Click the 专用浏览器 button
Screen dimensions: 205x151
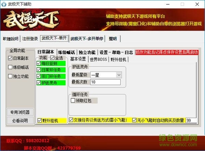point(20,112)
